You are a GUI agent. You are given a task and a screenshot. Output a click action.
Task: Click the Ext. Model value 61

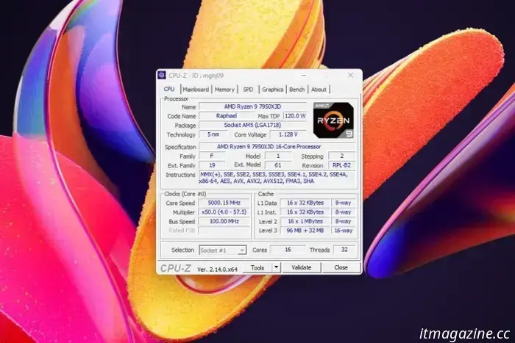click(278, 165)
